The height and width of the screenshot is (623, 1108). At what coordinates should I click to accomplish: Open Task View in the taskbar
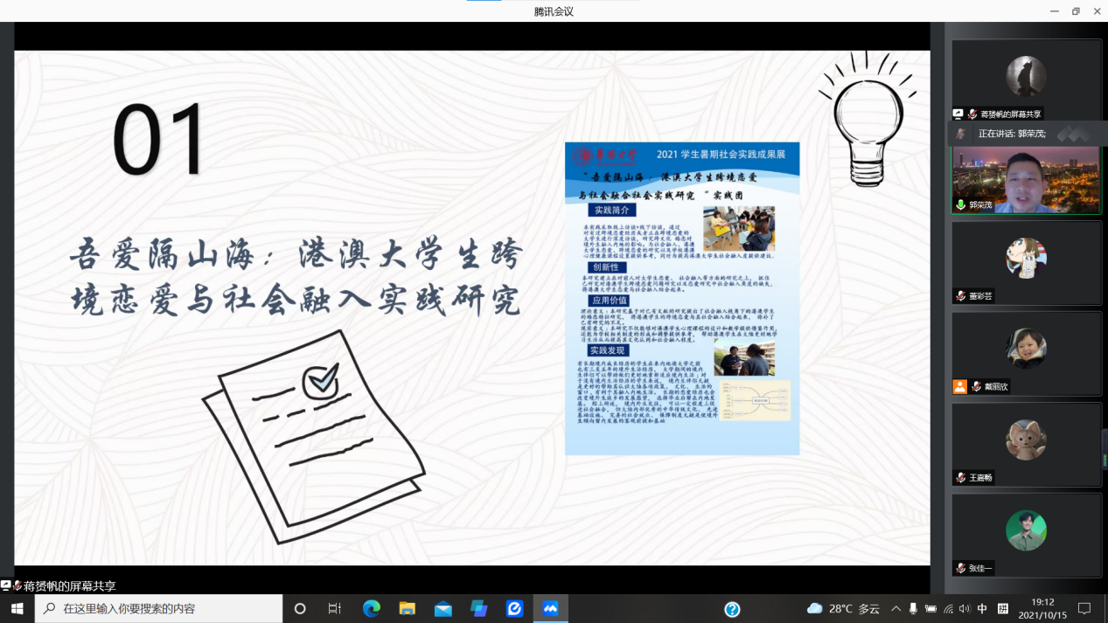(x=335, y=608)
